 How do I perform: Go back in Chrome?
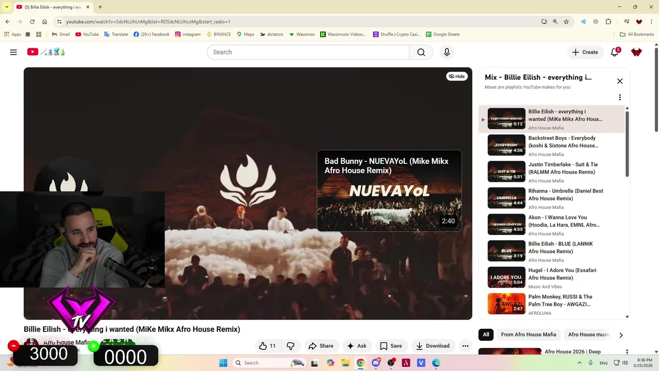(x=7, y=22)
